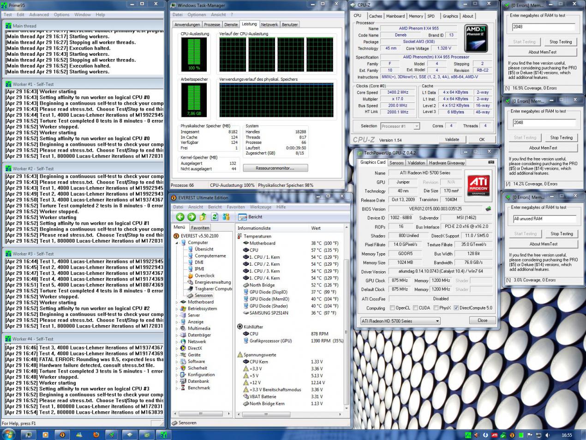Image resolution: width=586 pixels, height=440 pixels.
Task: Click the Arbeitsspeicher 7,86 GB meter
Action: 194,100
